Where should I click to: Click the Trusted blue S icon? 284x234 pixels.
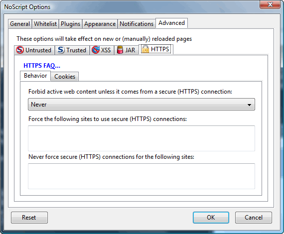pos(61,50)
